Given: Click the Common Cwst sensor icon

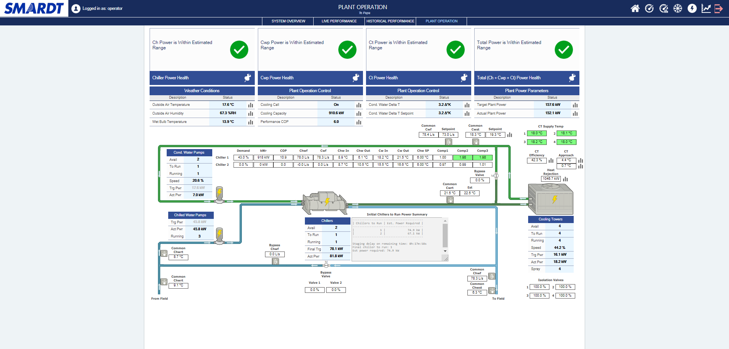Looking at the screenshot, I should pos(476,142).
